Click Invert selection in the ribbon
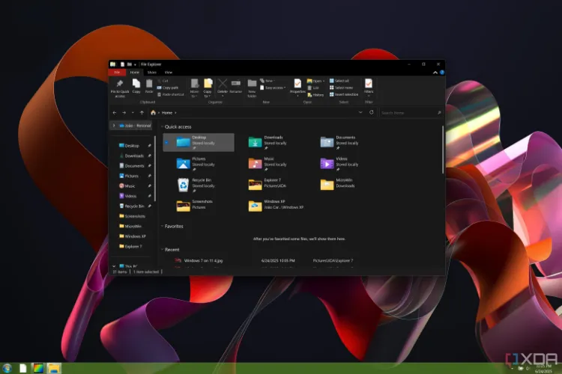The image size is (562, 374). [345, 94]
